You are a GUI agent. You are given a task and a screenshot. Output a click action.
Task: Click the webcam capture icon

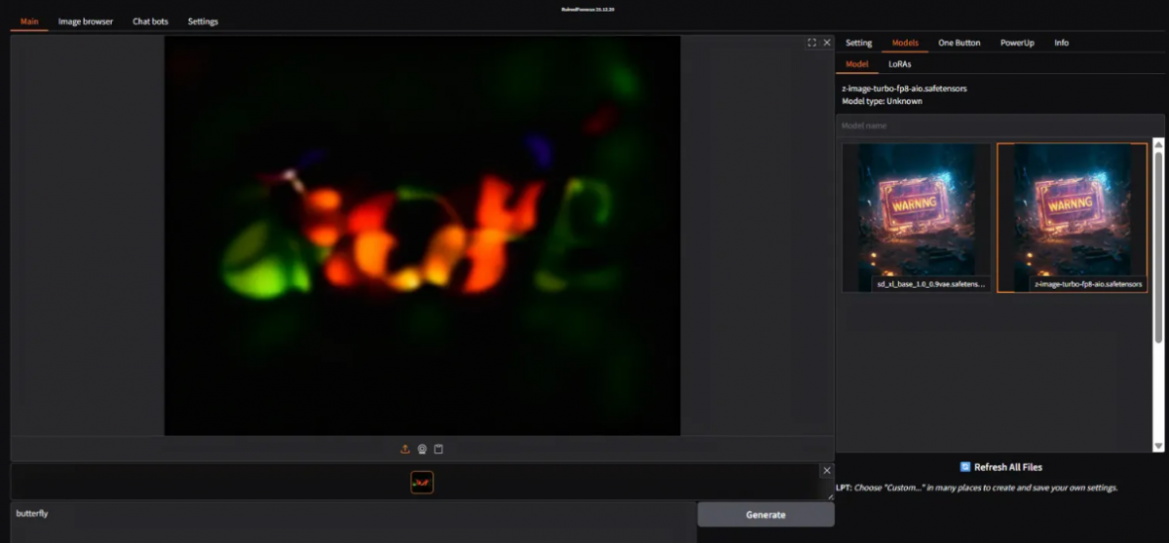422,449
